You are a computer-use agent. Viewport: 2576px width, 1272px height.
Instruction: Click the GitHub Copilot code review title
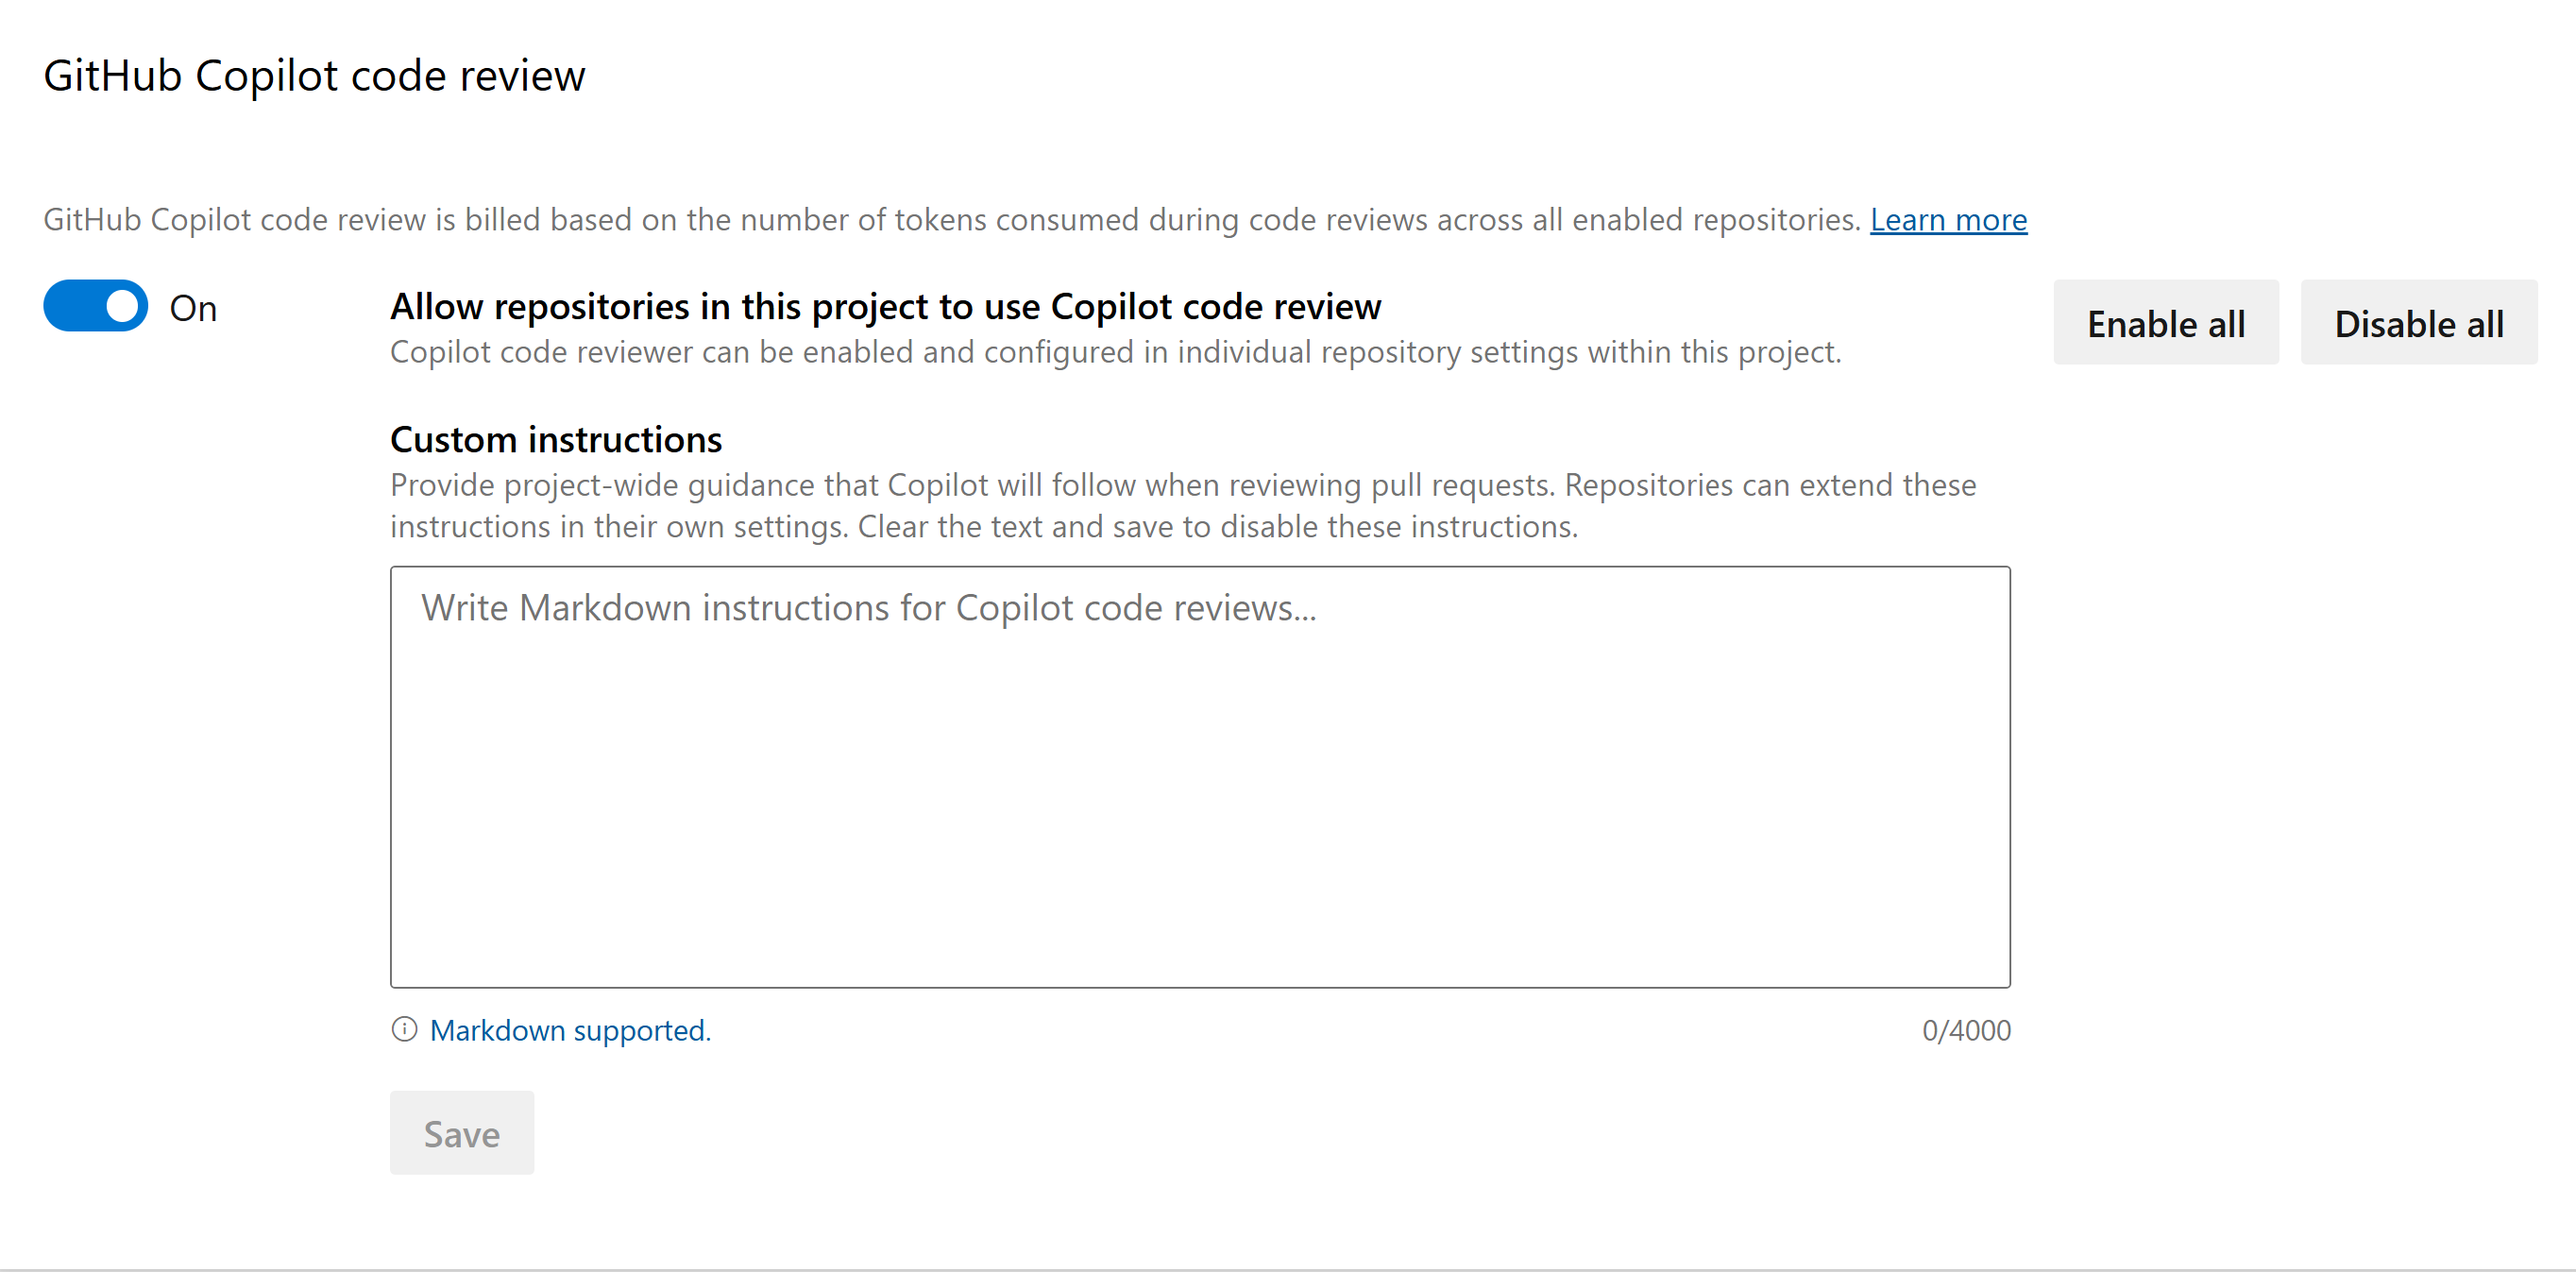click(x=314, y=76)
